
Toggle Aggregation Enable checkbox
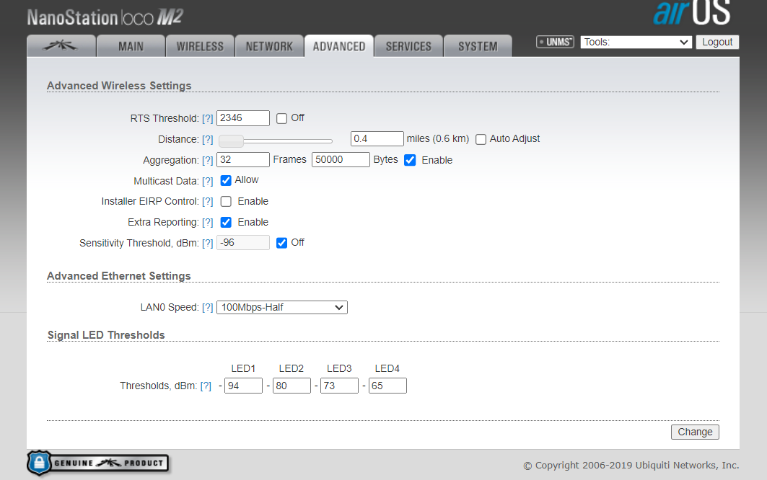pyautogui.click(x=410, y=160)
